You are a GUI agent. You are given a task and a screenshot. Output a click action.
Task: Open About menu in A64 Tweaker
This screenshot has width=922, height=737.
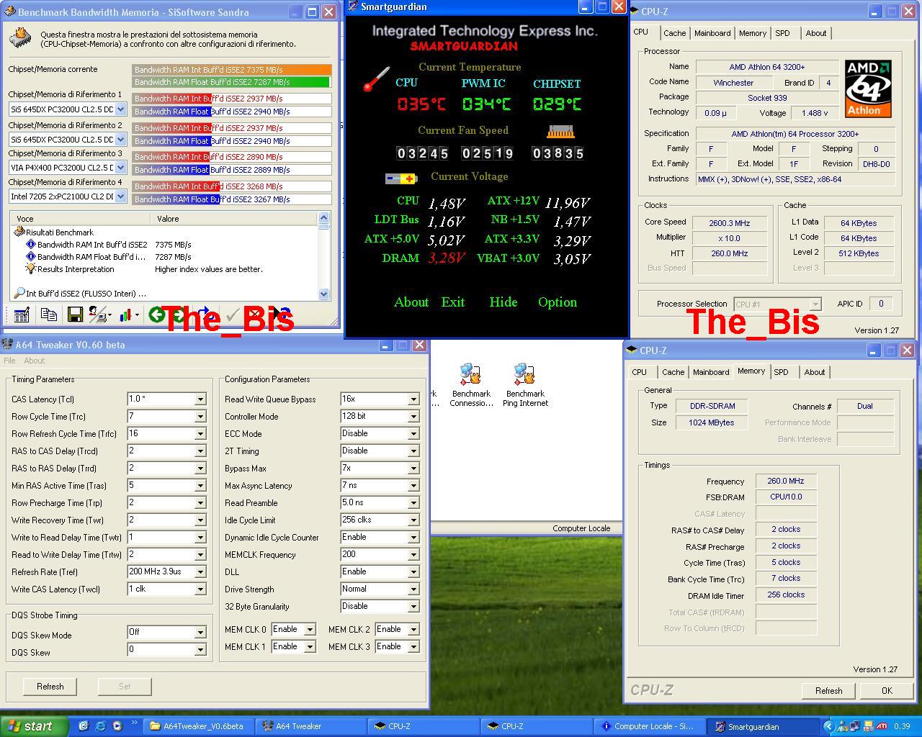coord(34,361)
